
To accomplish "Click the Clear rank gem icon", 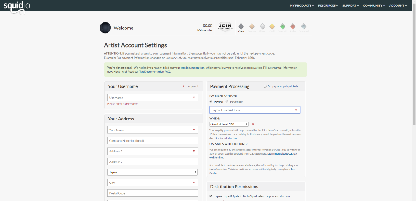I will [x=241, y=26].
